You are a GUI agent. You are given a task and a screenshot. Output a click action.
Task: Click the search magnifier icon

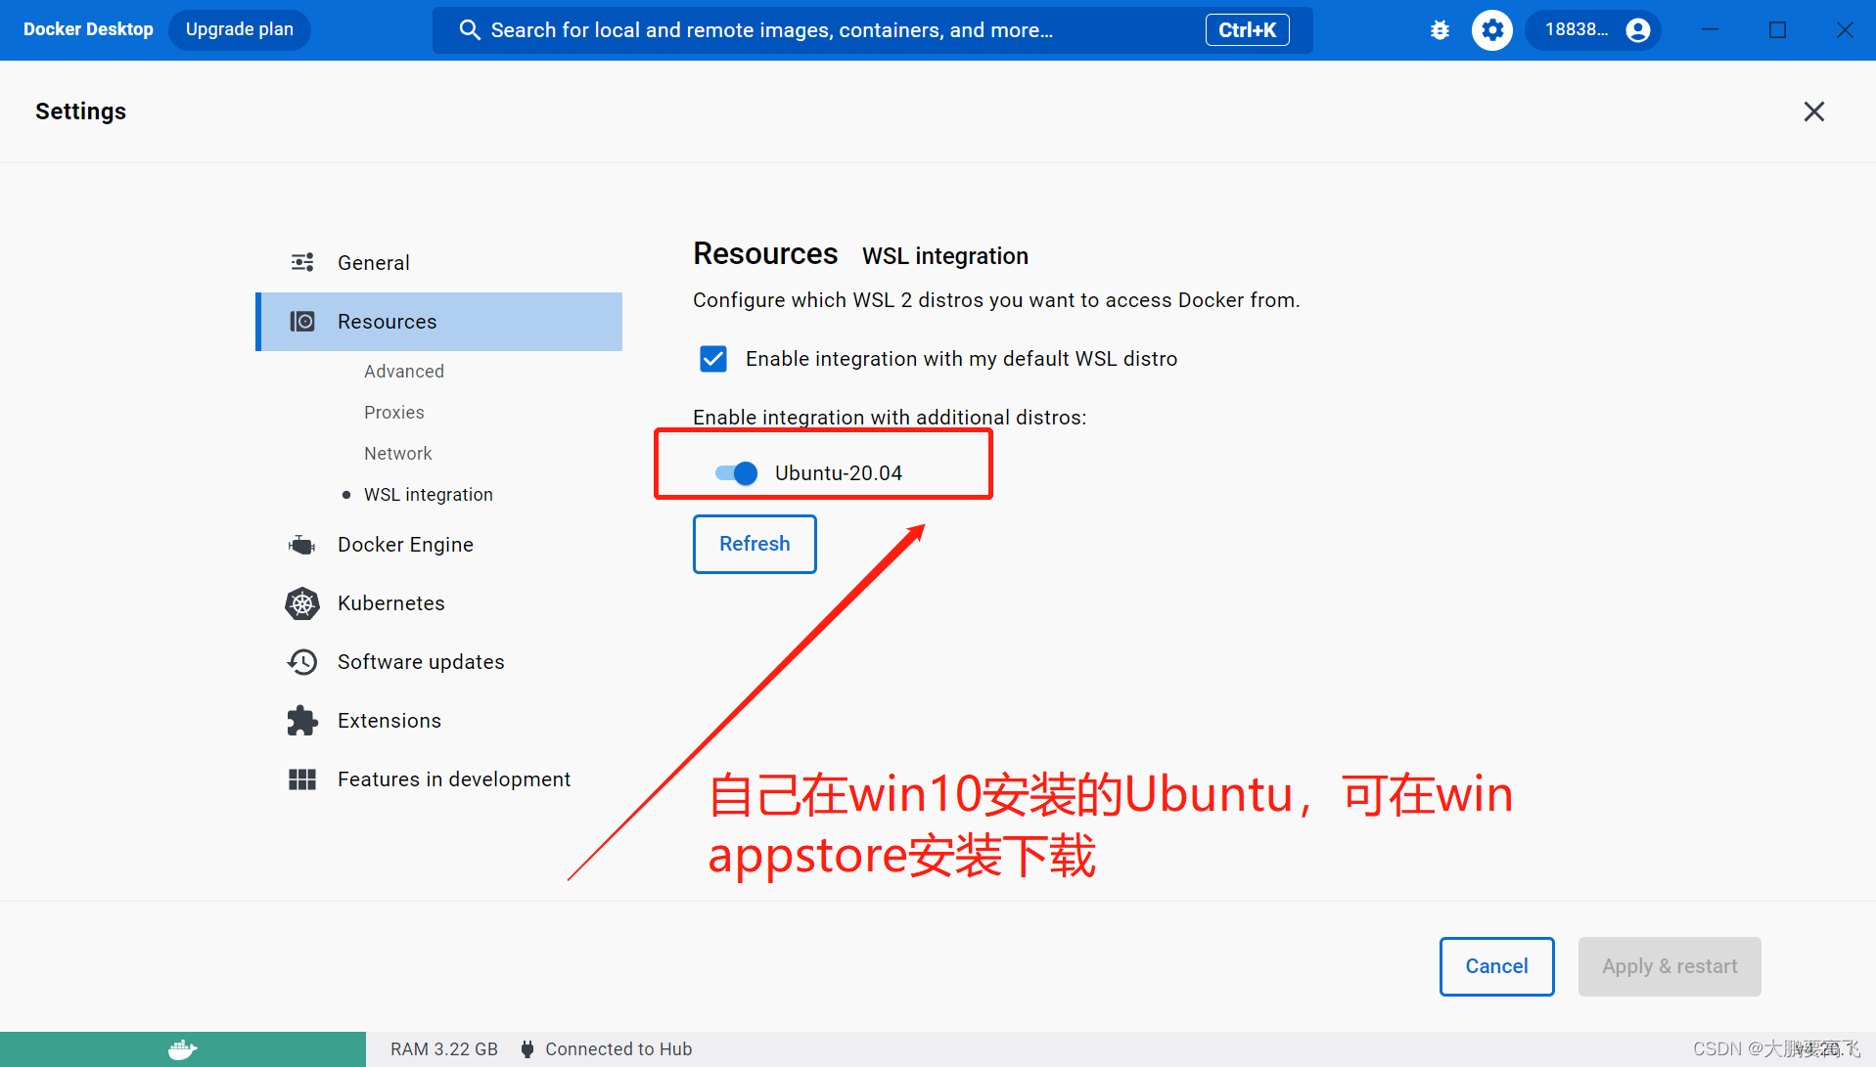point(470,30)
